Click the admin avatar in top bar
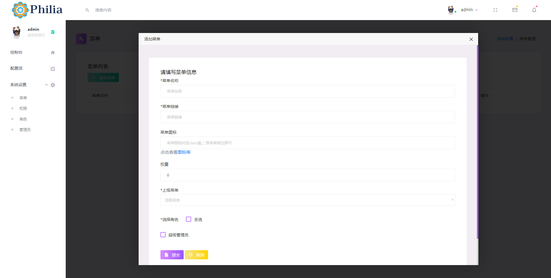Screen dimensions: 551x278 (x=451, y=10)
